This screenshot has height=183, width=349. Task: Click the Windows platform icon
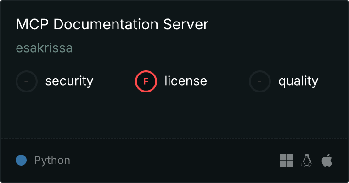click(x=287, y=160)
